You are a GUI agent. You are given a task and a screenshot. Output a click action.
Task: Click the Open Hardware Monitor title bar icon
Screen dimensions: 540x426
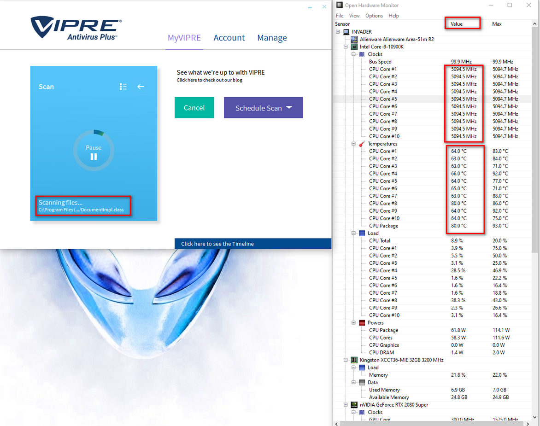point(340,5)
